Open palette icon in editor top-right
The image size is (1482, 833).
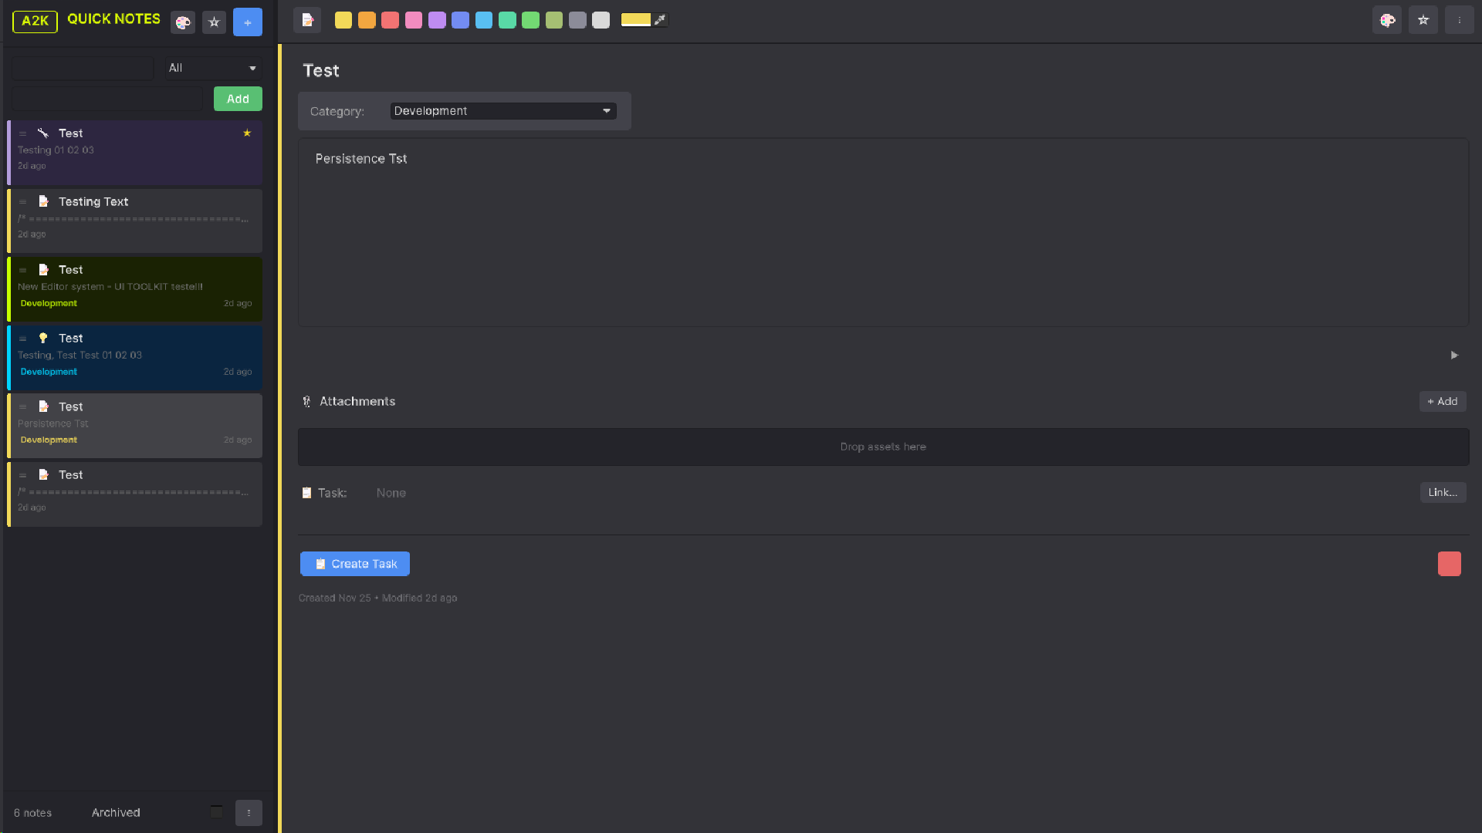coord(1387,20)
